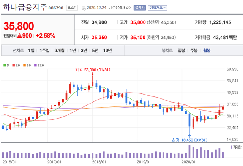Click the +2.58% change rate
The width and height of the screenshot is (243, 166).
45,36
